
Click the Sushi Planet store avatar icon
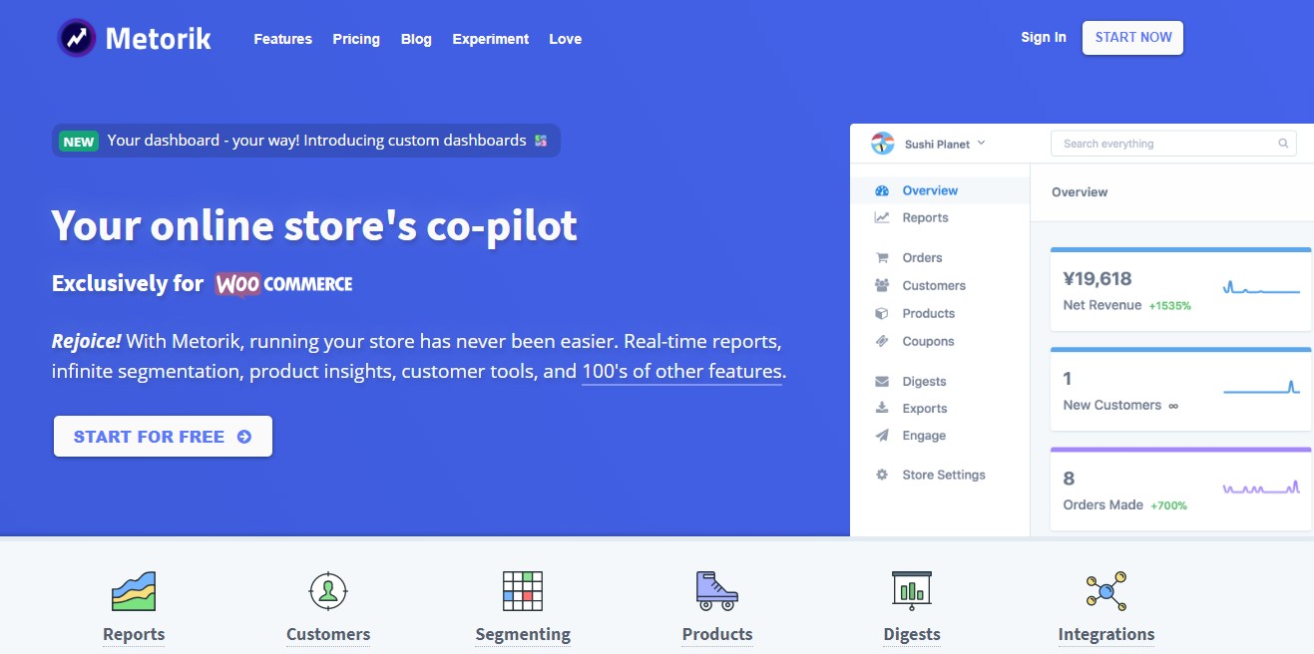883,144
